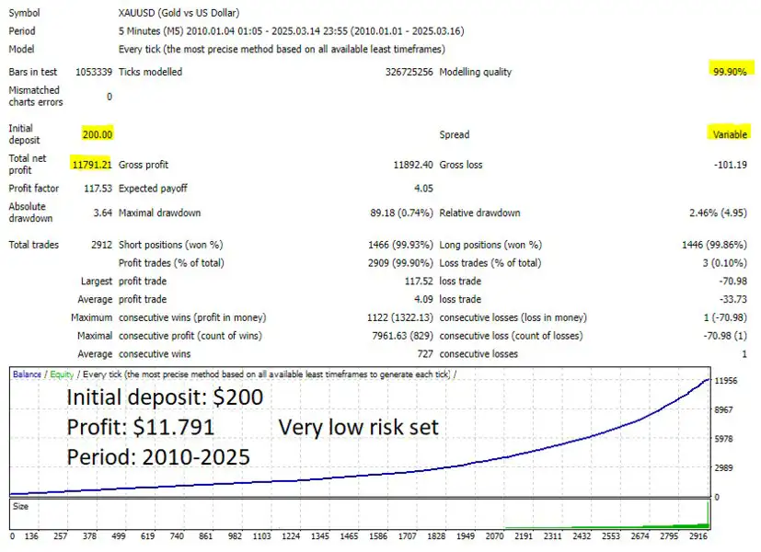761x552 pixels.
Task: Click the highlighted 11791.21 total net profit
Action: click(x=92, y=165)
